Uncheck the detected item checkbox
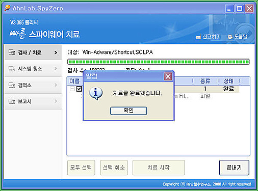The image size is (258, 191). 79,89
